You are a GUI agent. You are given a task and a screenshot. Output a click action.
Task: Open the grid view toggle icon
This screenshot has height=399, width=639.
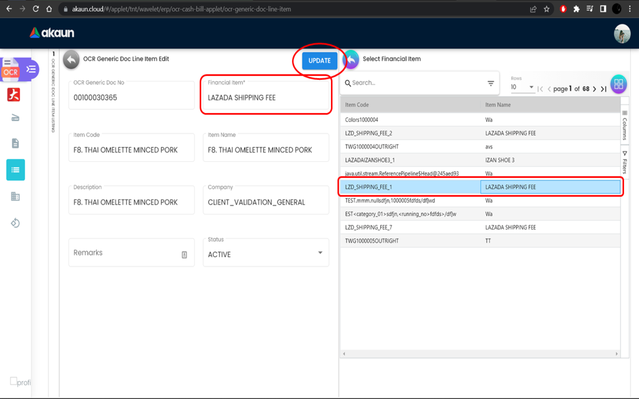pyautogui.click(x=618, y=84)
